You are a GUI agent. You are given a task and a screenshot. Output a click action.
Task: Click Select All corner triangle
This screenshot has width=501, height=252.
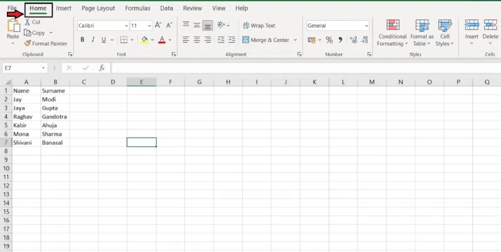coord(8,82)
